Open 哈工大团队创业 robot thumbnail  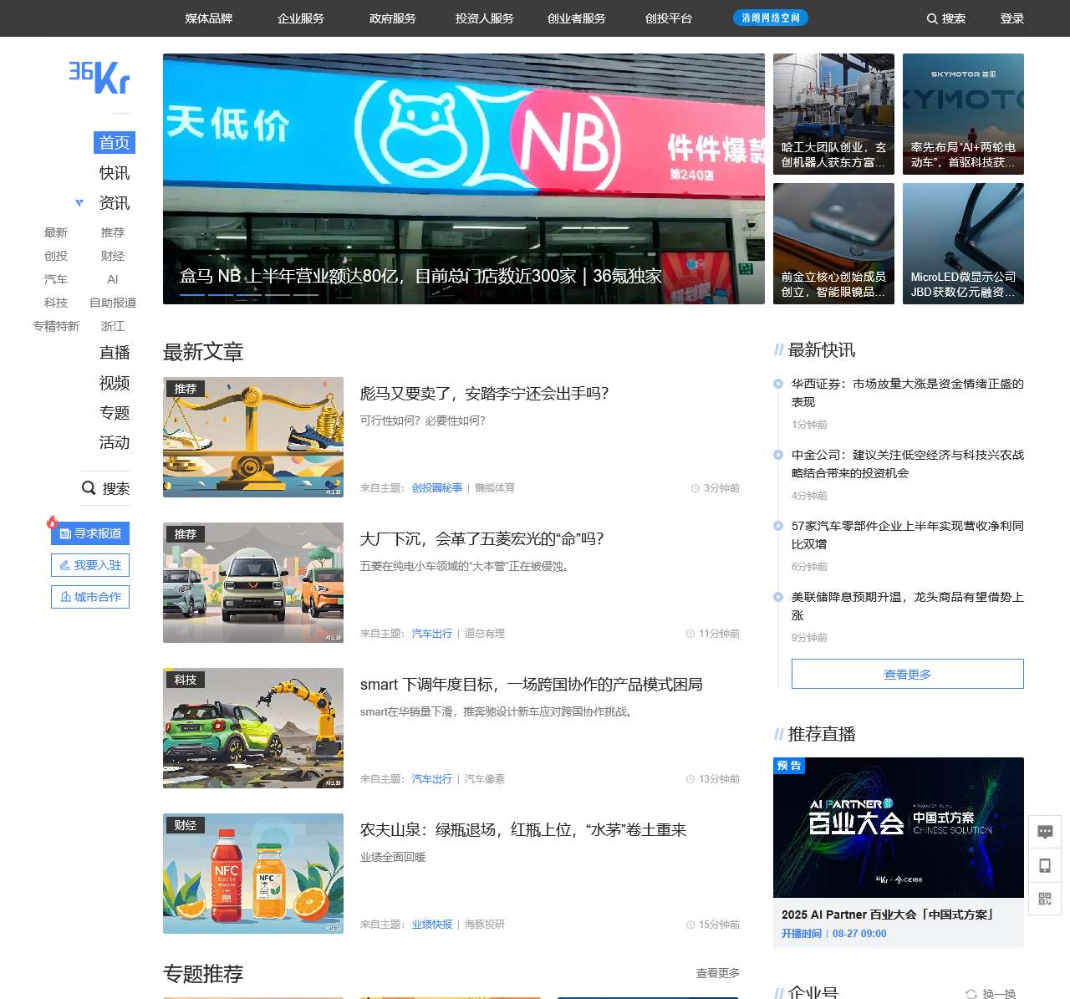coord(833,114)
